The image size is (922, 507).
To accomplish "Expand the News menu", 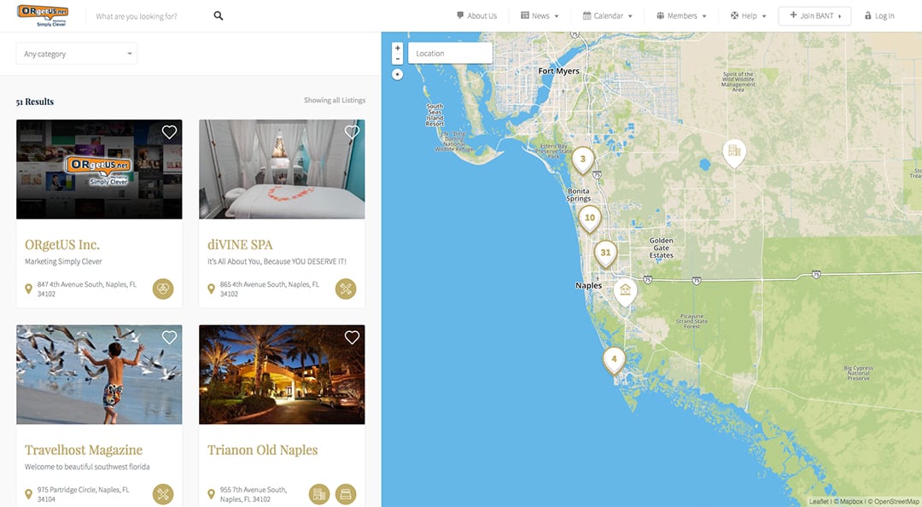I will (x=540, y=16).
